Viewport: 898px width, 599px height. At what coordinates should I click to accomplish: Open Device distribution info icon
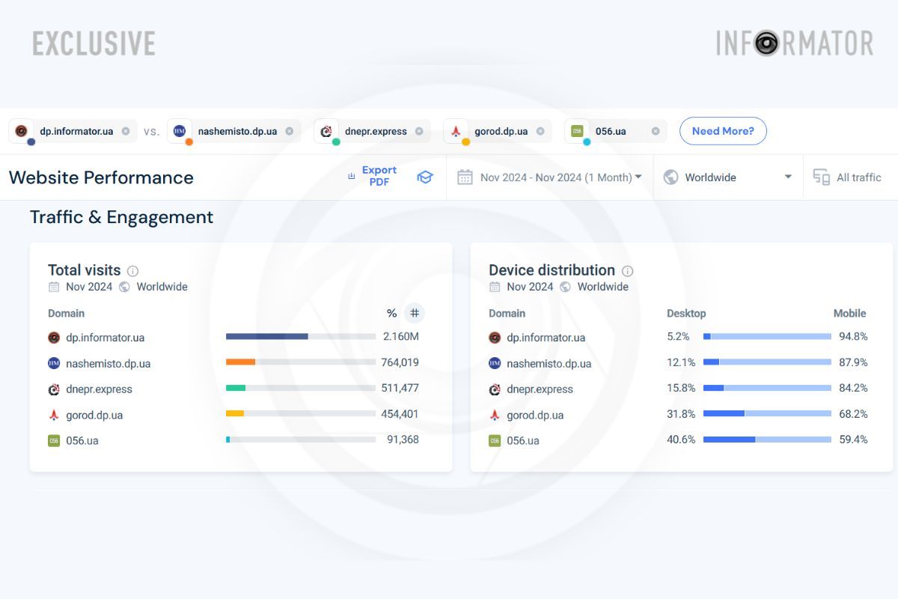pyautogui.click(x=627, y=271)
